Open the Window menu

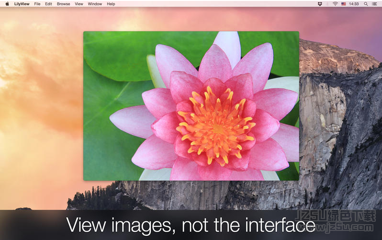[x=95, y=4]
